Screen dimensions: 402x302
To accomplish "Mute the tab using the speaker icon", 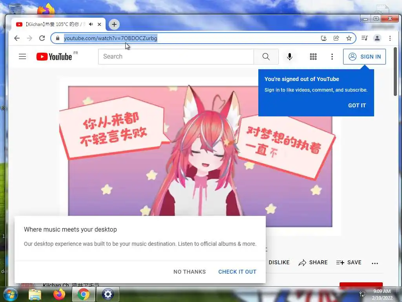I will pyautogui.click(x=91, y=24).
